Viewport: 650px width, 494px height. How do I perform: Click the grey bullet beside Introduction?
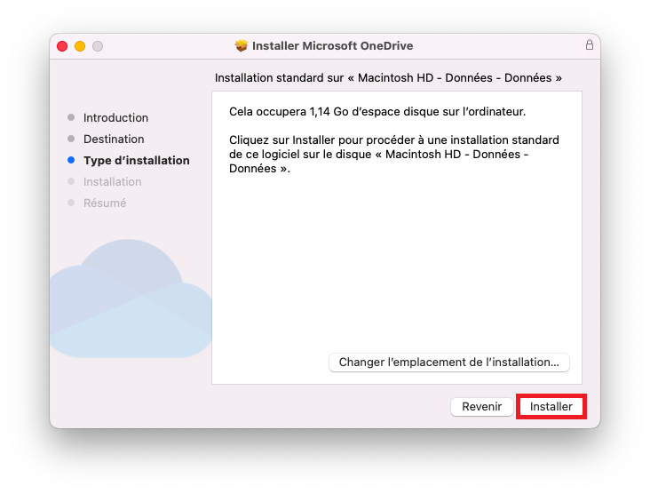[x=71, y=117]
